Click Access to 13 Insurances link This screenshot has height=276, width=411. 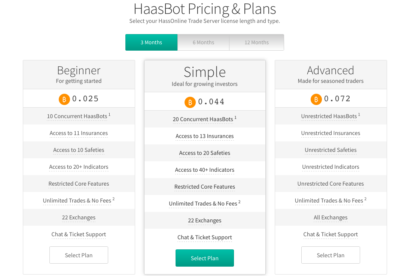pos(204,136)
